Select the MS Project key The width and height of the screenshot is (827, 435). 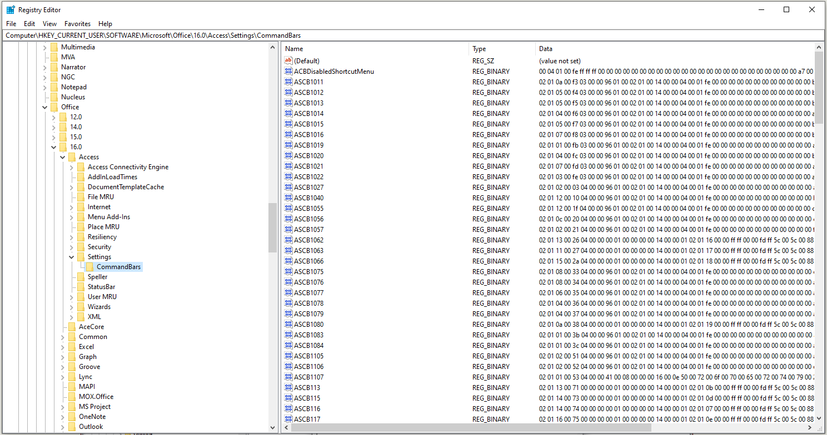pos(94,407)
